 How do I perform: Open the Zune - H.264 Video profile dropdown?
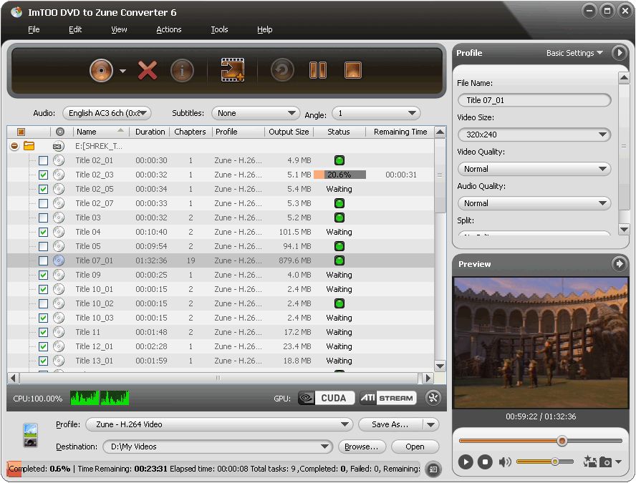coord(219,424)
